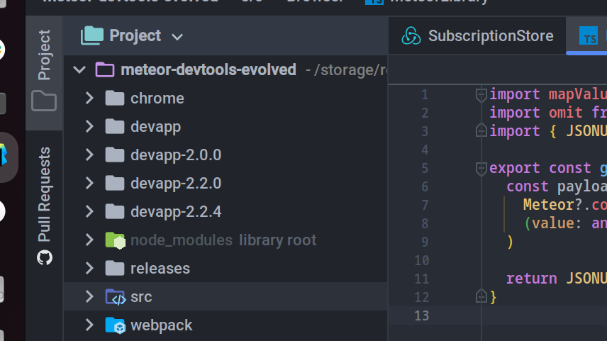
Task: Click the node_modules library folder icon
Action: [115, 240]
